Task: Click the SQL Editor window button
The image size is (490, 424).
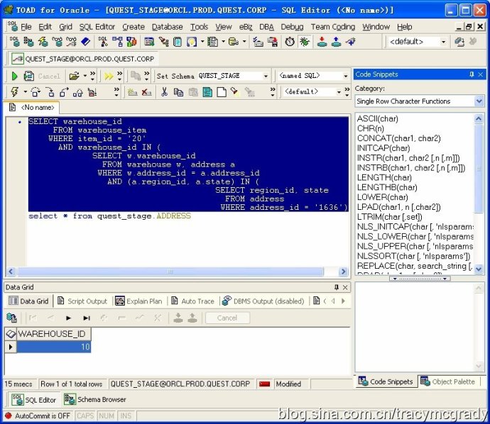Action: click(34, 400)
